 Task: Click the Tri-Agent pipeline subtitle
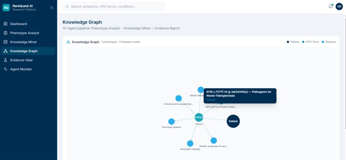[x=121, y=28]
